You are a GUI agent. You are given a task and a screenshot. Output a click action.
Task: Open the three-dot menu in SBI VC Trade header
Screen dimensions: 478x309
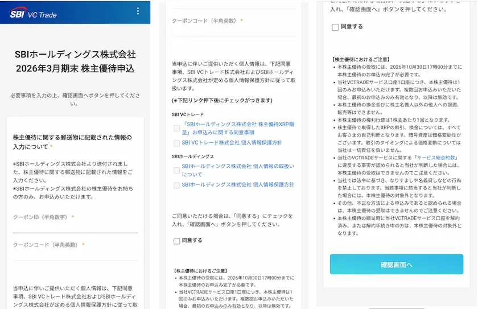pos(138,11)
